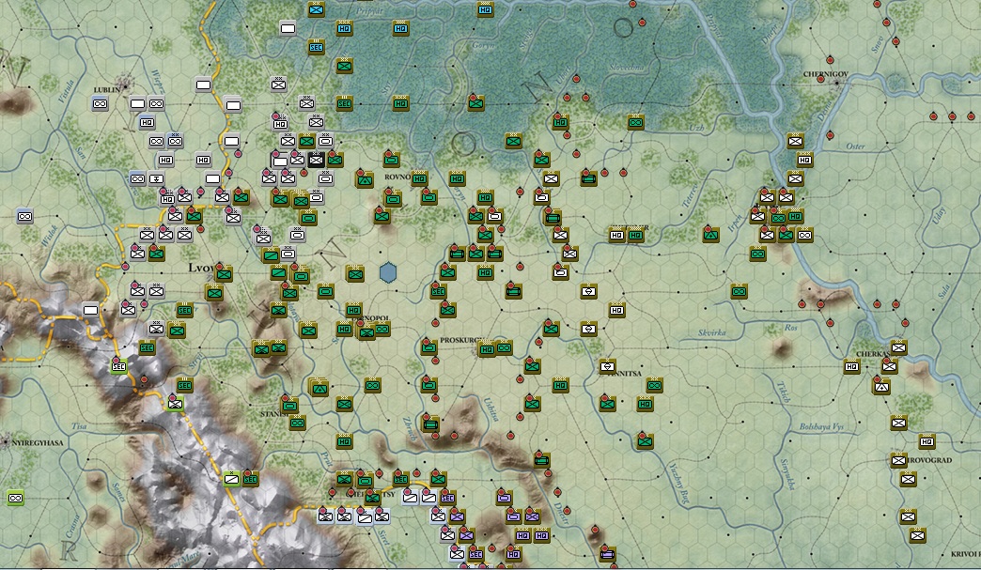The height and width of the screenshot is (570, 981).
Task: Select the blue infantry counter at the top edge
Action: (316, 9)
